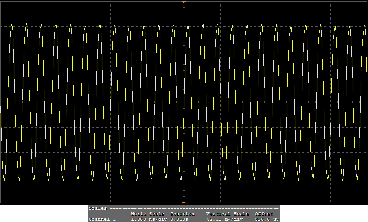Select the Channel 1 row label
368x222 pixels.
pyautogui.click(x=102, y=219)
